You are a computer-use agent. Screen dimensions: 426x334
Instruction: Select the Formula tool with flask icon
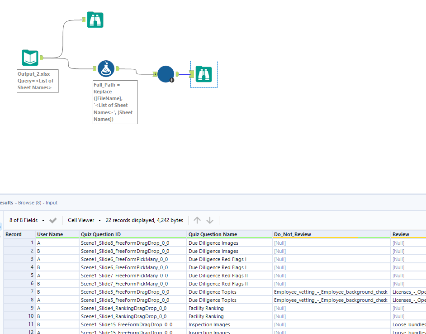106,68
